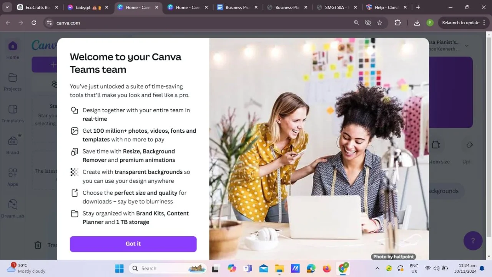This screenshot has width=492, height=277.
Task: Open Brand in Canva sidebar
Action: (x=13, y=145)
